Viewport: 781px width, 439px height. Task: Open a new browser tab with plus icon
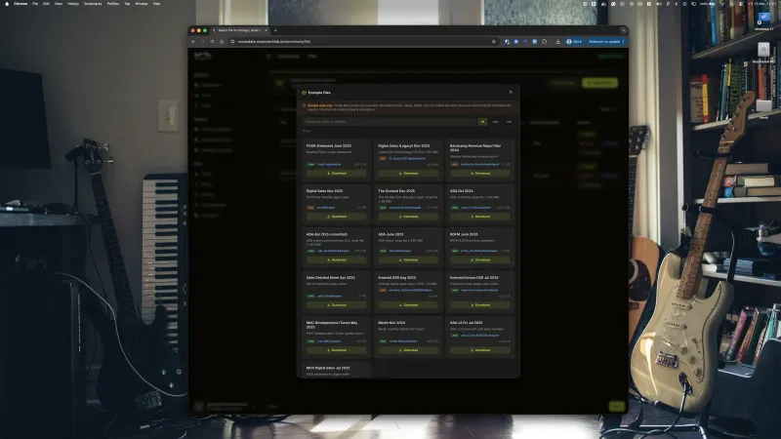click(x=275, y=30)
